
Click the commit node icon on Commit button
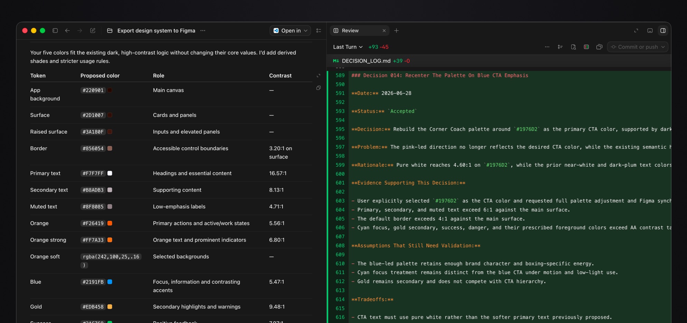pos(613,47)
